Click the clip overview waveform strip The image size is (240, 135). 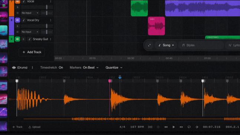click(x=132, y=119)
